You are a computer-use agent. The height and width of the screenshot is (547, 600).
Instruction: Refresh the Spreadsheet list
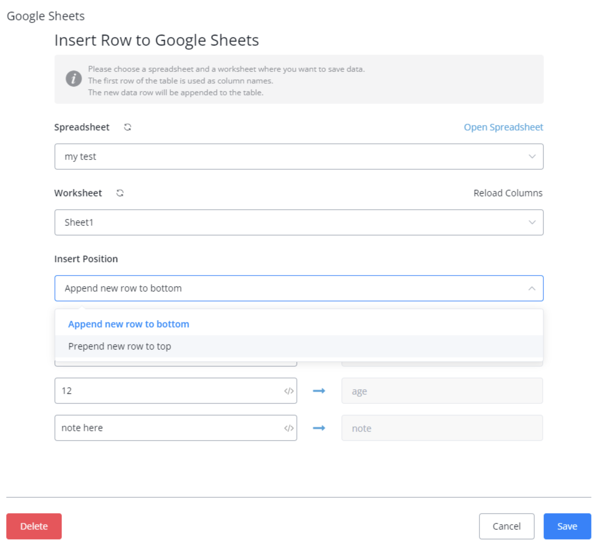point(127,127)
